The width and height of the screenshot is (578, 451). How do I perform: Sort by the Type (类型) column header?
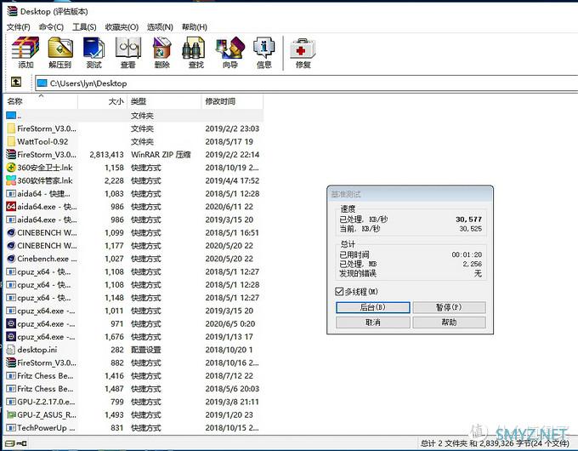click(164, 101)
